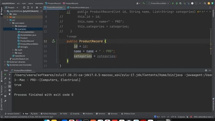This screenshot has width=215, height=121.
Task: Open the TODO tool window
Action: coord(63,114)
